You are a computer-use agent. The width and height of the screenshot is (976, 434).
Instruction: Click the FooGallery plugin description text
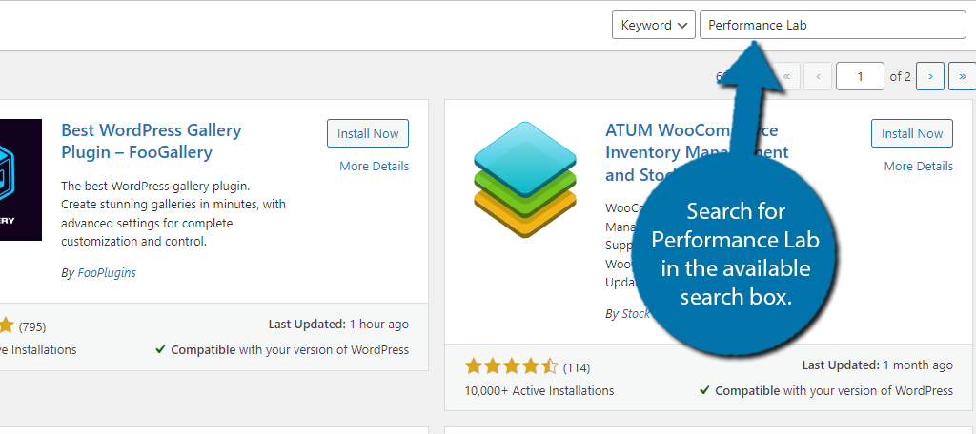tap(173, 213)
